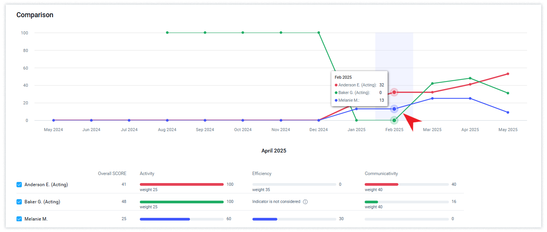Click the Melanie M. name label
547x232 pixels.
(36, 219)
